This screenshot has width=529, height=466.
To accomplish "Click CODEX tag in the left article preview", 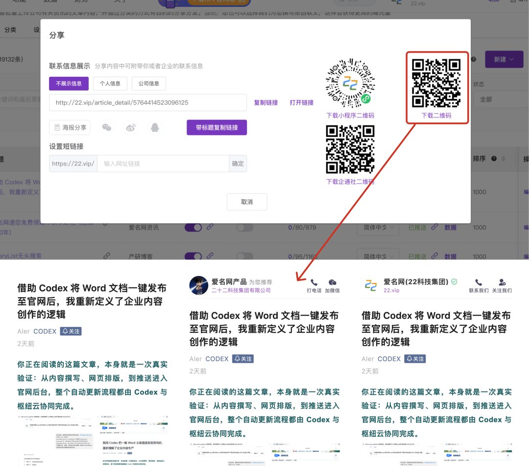I will [x=45, y=331].
